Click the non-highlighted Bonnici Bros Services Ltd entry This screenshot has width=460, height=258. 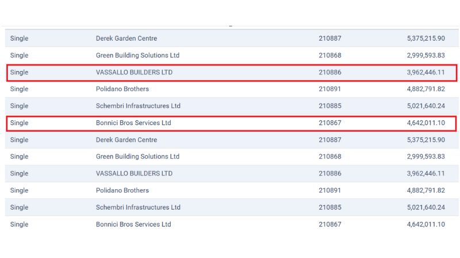pyautogui.click(x=133, y=224)
